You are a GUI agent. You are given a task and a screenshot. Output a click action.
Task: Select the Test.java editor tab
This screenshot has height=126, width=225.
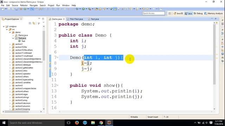[94, 19]
